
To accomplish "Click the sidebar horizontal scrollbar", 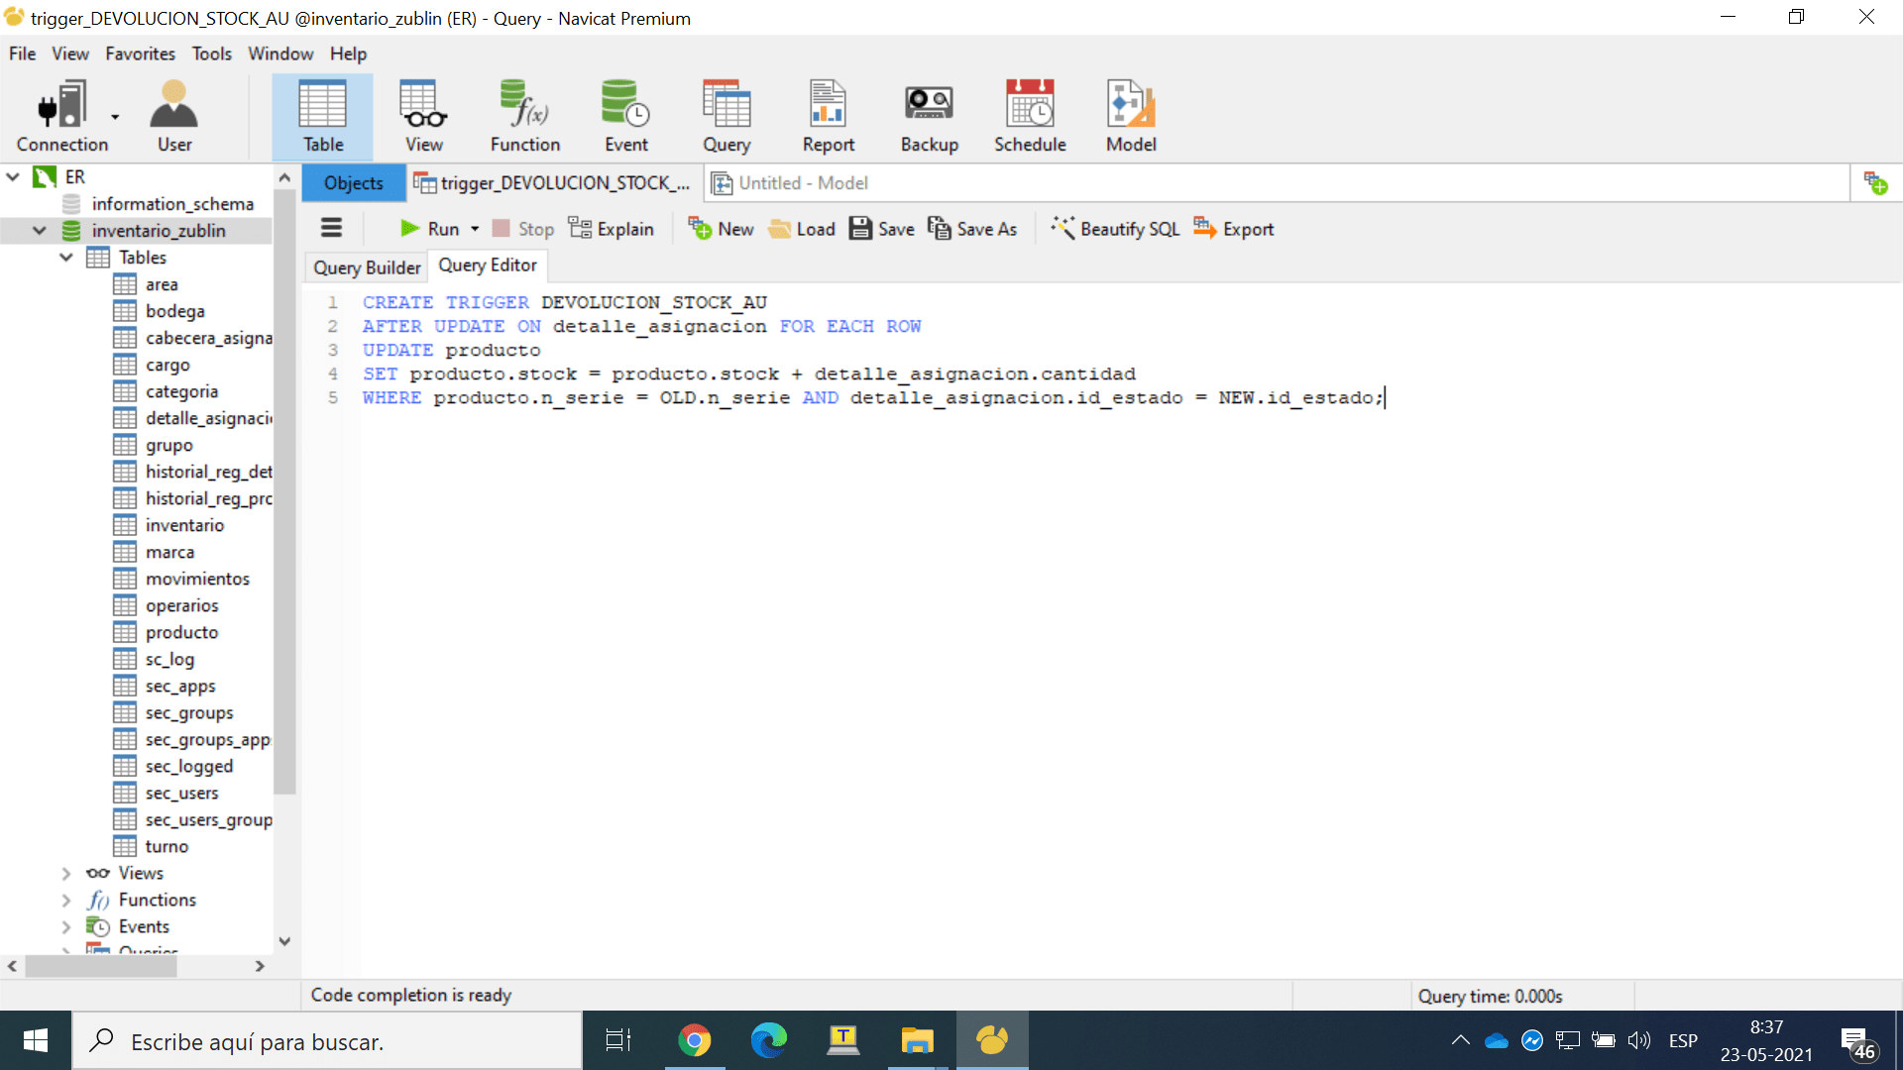I will click(99, 966).
